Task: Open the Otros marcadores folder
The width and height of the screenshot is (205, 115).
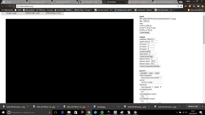Action: [195, 10]
